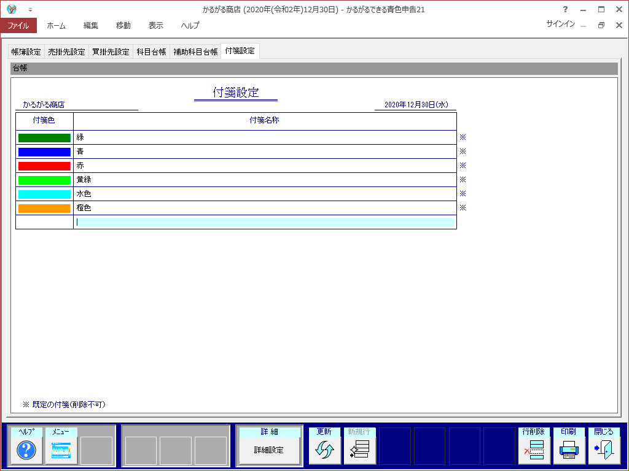Click the 付箋名称 column header

265,121
